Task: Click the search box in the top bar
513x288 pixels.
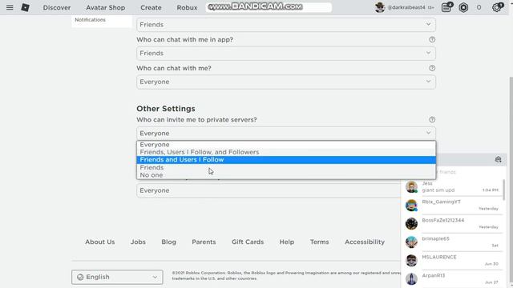Action: [x=269, y=7]
